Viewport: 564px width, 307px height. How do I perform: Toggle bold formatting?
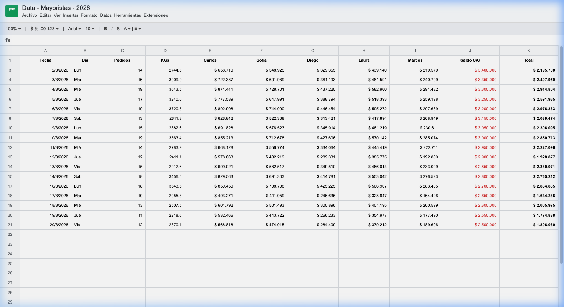[106, 28]
